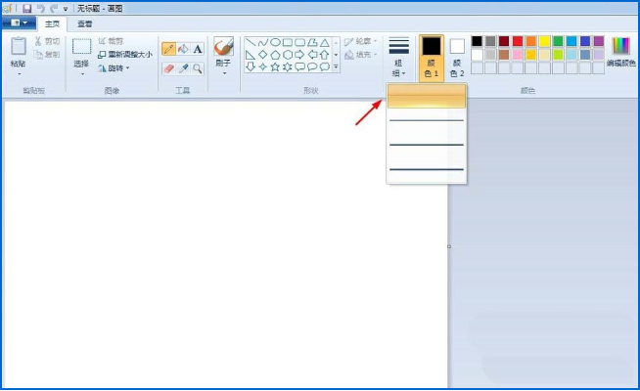Pick the Color picker eyedropper tool
This screenshot has width=640, height=391.
pyautogui.click(x=183, y=68)
